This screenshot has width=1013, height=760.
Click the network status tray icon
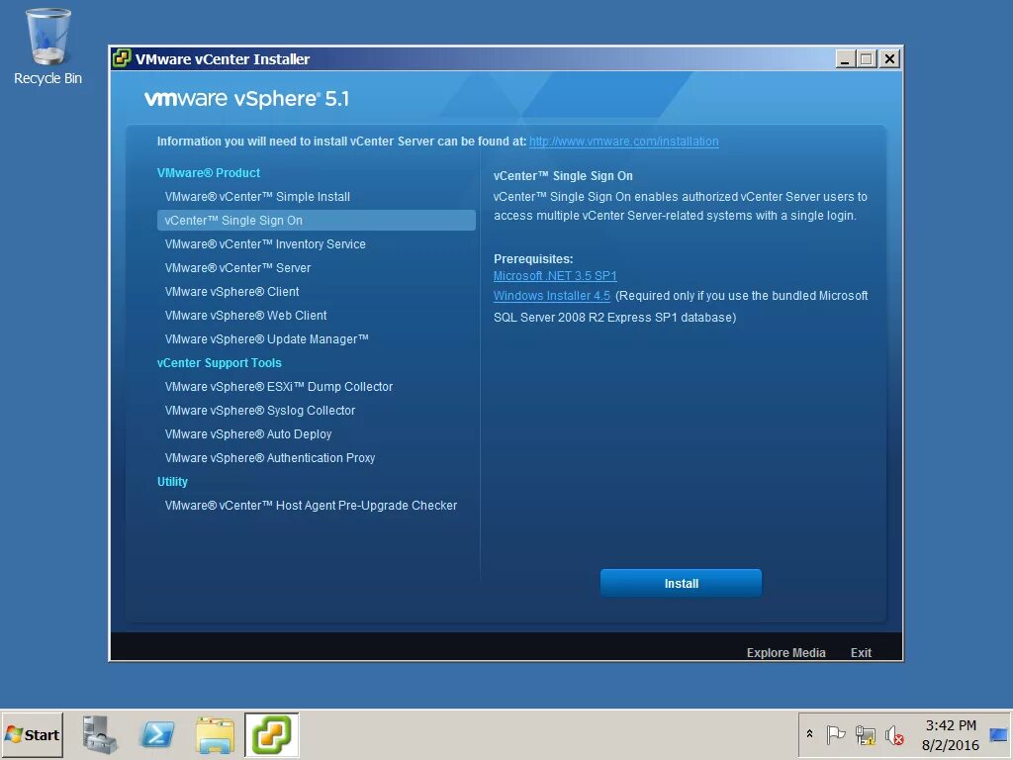pyautogui.click(x=865, y=735)
